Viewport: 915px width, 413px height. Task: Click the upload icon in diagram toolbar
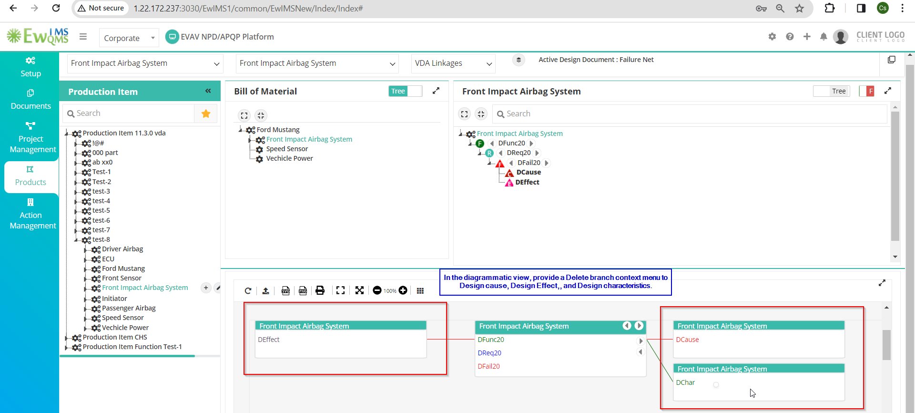coord(266,290)
